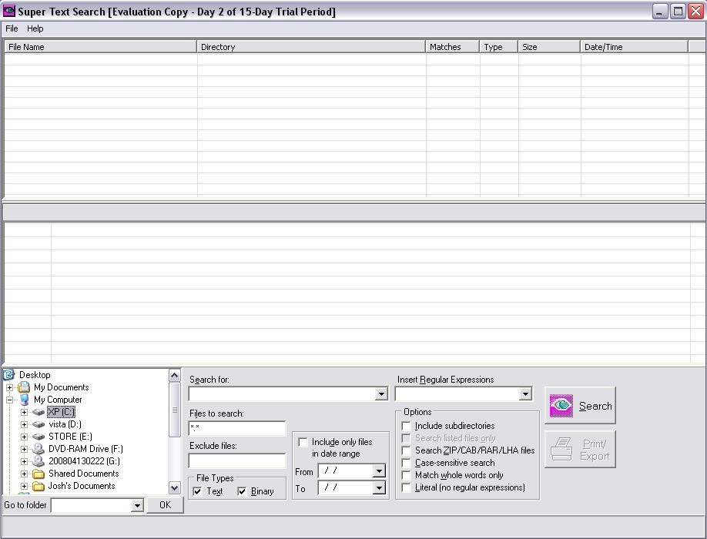Collapse the My Computer tree node

click(9, 400)
